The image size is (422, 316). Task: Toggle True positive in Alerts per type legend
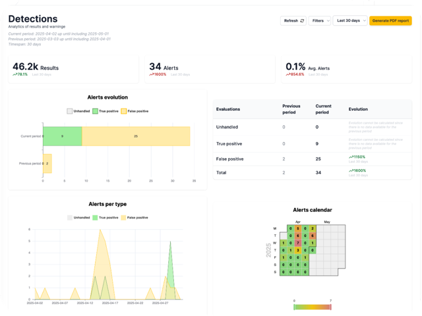tap(105, 217)
